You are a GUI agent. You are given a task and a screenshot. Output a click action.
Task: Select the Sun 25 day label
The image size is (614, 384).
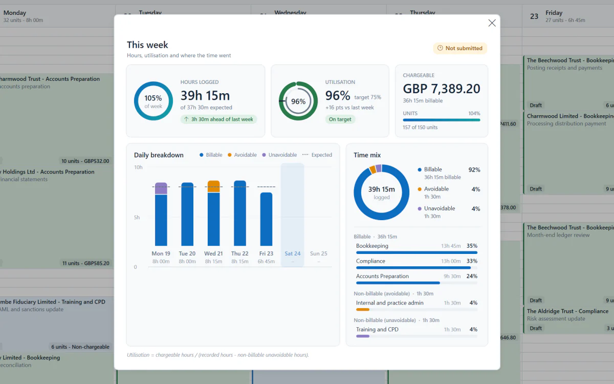point(319,253)
